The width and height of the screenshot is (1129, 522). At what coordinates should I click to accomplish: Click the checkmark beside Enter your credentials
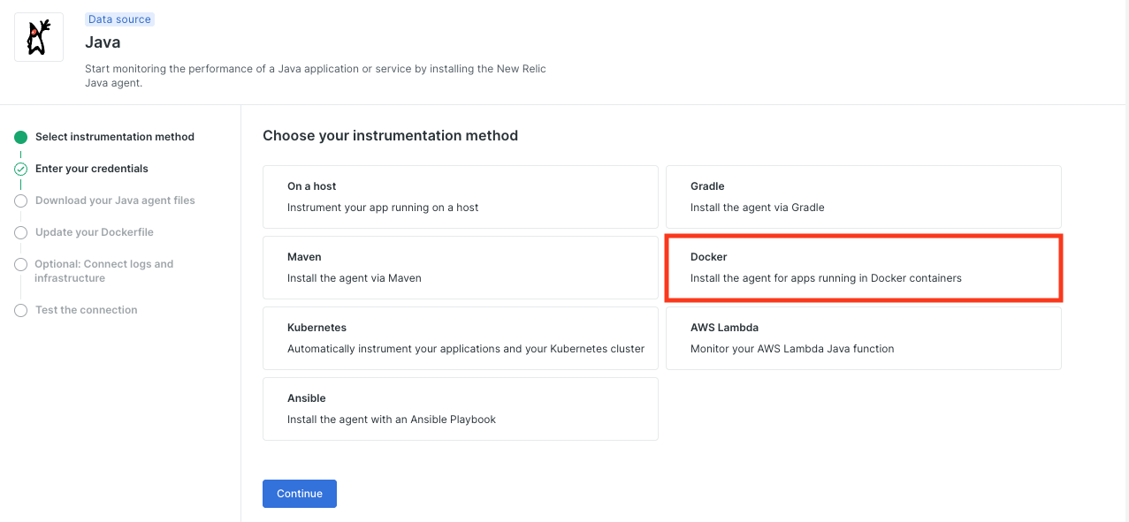coord(20,169)
